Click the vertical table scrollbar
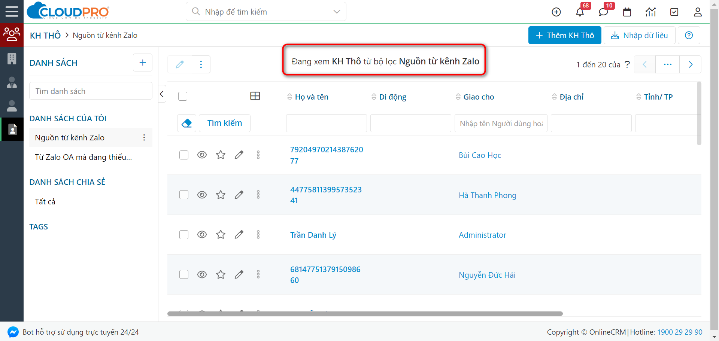Viewport: 719px width, 341px height. coord(699,113)
